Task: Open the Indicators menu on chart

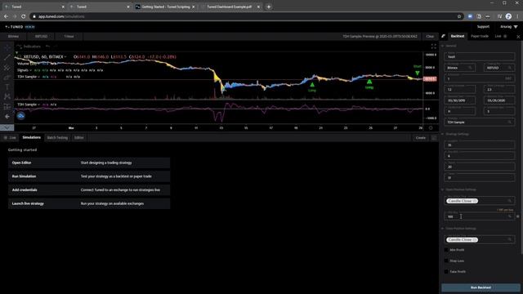Action: coord(29,47)
